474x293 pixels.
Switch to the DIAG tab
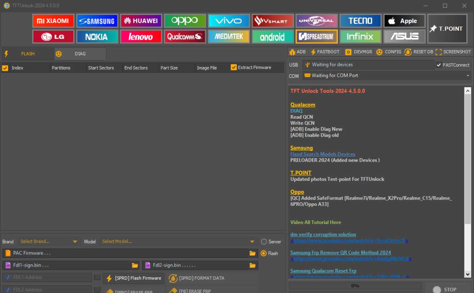click(x=80, y=54)
